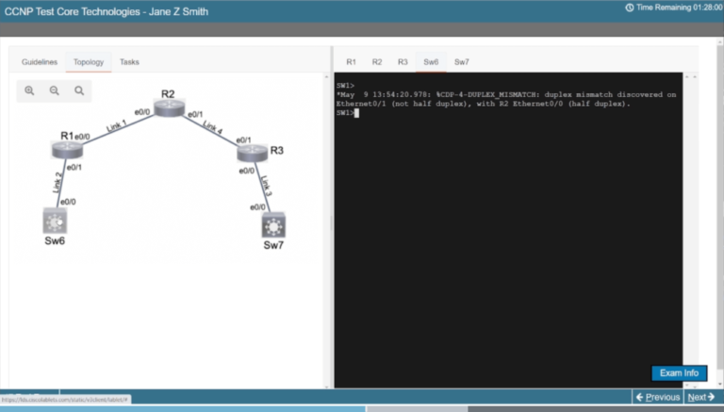
Task: Click the Sw7 switch icon
Action: pyautogui.click(x=273, y=226)
